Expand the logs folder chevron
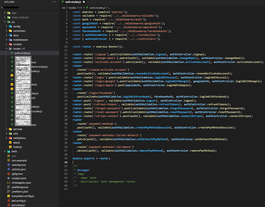The height and width of the screenshot is (207, 265). [5, 13]
